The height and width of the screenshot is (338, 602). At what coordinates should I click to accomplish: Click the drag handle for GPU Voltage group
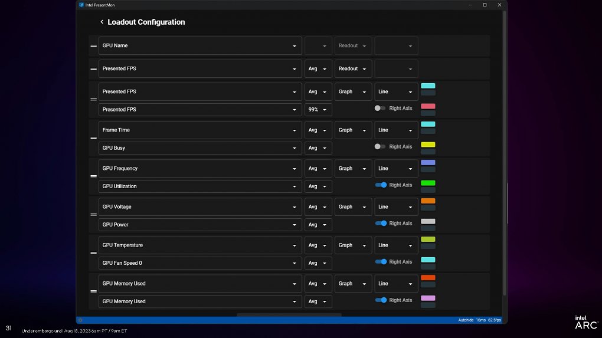(x=93, y=215)
